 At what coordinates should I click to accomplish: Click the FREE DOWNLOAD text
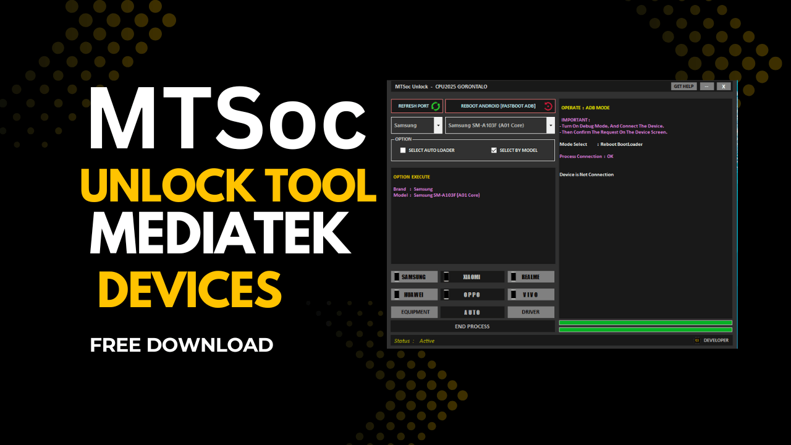[182, 344]
